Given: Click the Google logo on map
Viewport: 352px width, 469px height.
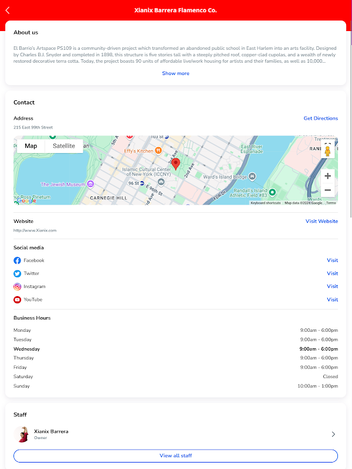Looking at the screenshot, I should [x=26, y=200].
